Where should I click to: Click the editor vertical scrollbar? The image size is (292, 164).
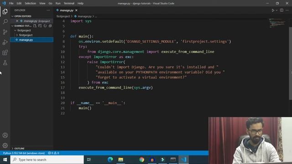[290, 64]
